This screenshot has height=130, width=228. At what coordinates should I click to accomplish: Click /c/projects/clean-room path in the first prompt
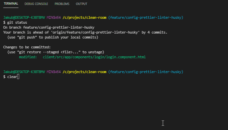tap(84, 17)
